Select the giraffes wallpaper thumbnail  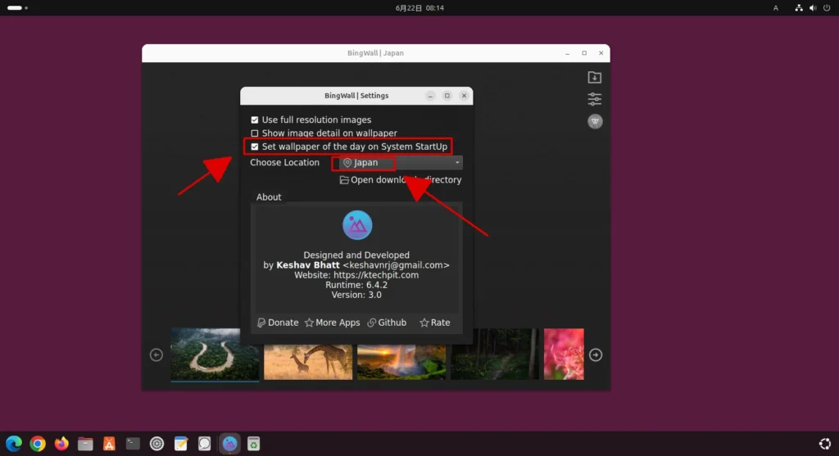(x=308, y=362)
